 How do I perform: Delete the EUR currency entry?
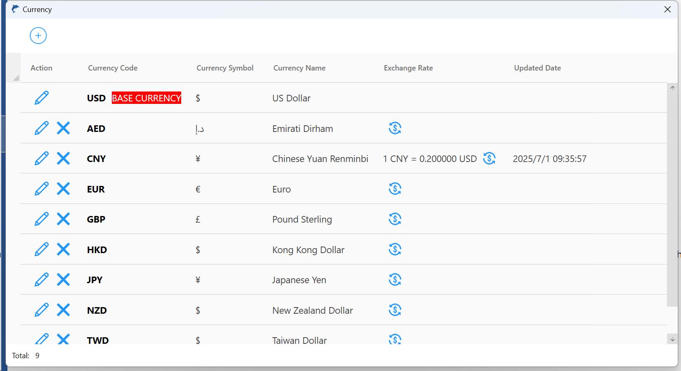(63, 189)
